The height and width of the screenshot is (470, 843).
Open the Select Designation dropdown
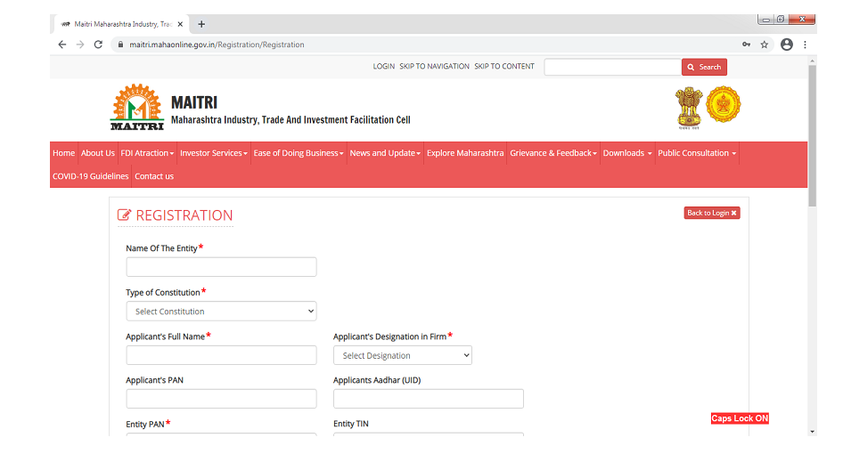click(402, 355)
